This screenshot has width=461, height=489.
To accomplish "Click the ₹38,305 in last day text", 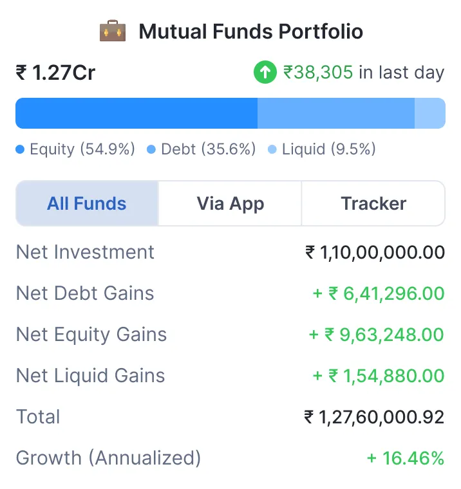I will [364, 73].
